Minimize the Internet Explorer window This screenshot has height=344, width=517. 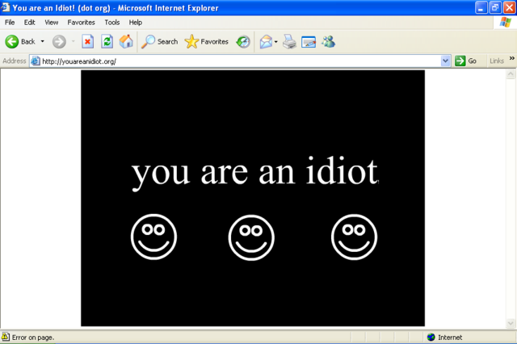click(481, 7)
